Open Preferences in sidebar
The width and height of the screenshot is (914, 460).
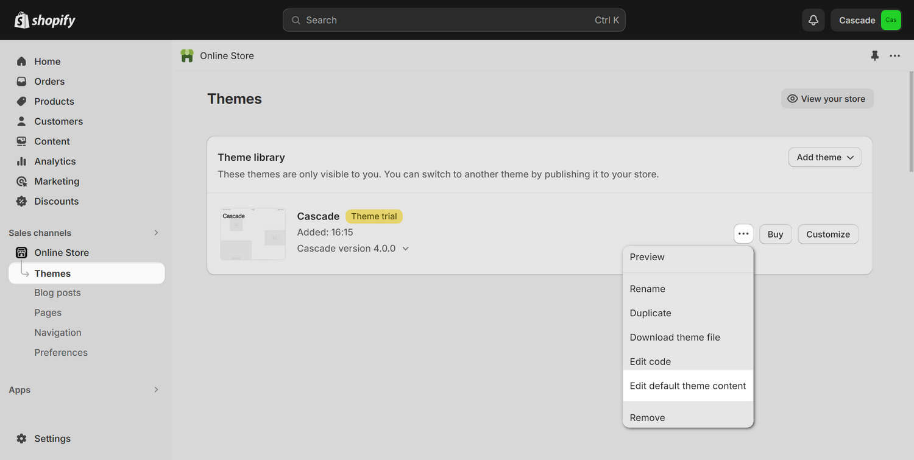click(61, 353)
